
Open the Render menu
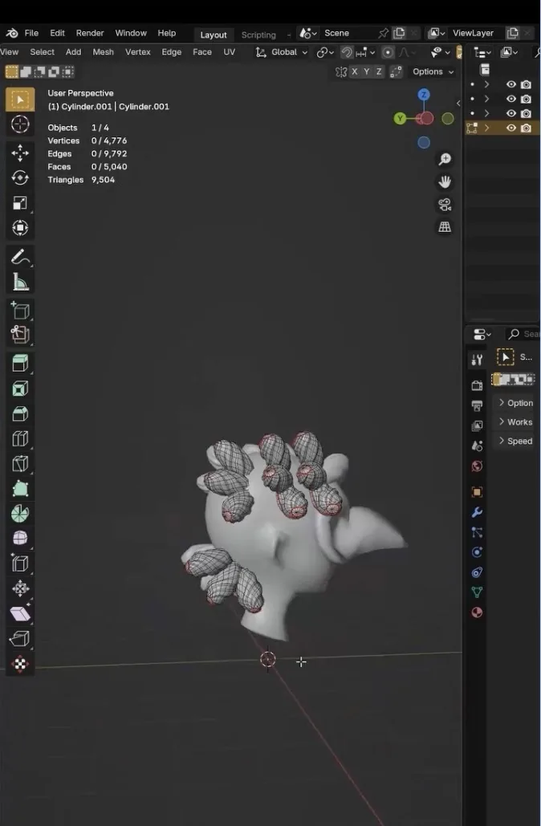click(x=90, y=33)
